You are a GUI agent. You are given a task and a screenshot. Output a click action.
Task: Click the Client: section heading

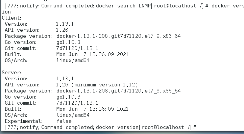(x=11, y=18)
